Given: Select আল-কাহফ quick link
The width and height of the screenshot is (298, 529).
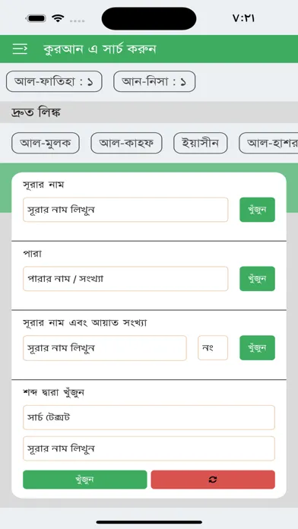Looking at the screenshot, I should pyautogui.click(x=126, y=143).
